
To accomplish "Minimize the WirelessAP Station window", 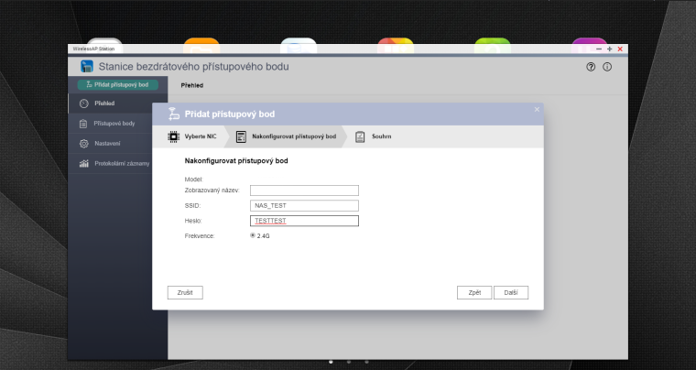I will (599, 49).
